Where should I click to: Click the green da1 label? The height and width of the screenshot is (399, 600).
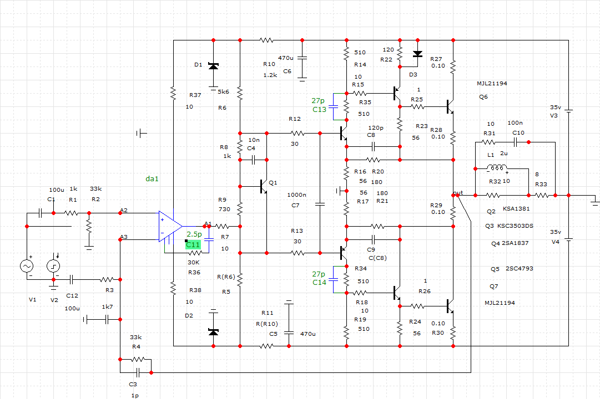(x=152, y=179)
